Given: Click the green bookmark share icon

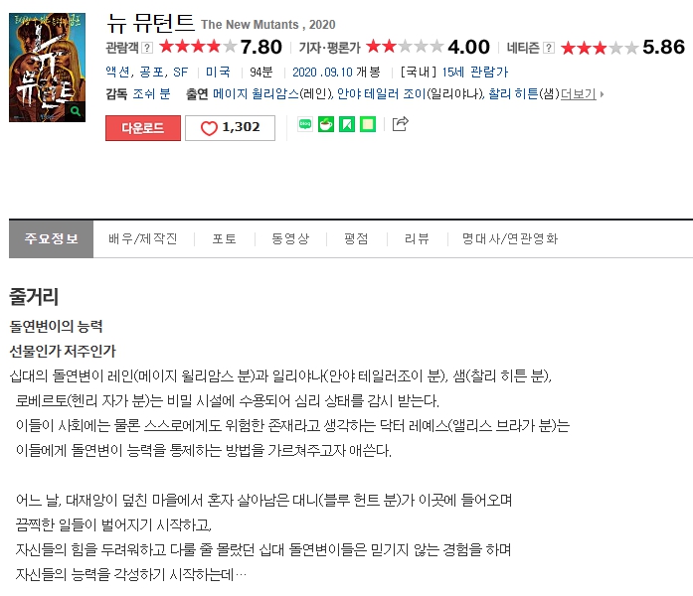Looking at the screenshot, I should [x=347, y=124].
